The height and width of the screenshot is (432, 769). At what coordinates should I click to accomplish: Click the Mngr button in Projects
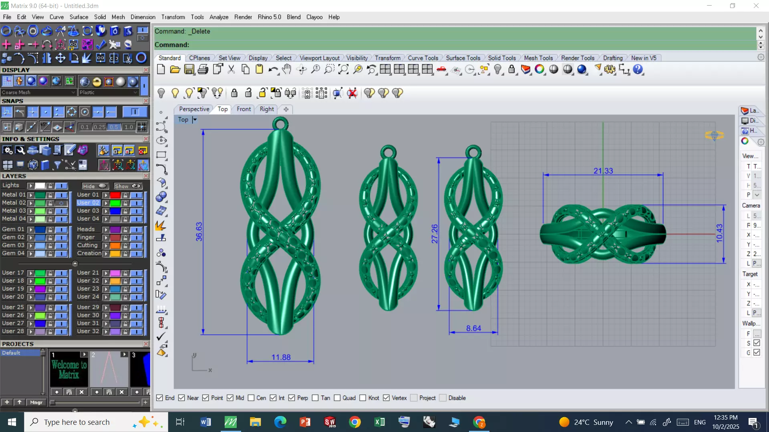pos(36,402)
